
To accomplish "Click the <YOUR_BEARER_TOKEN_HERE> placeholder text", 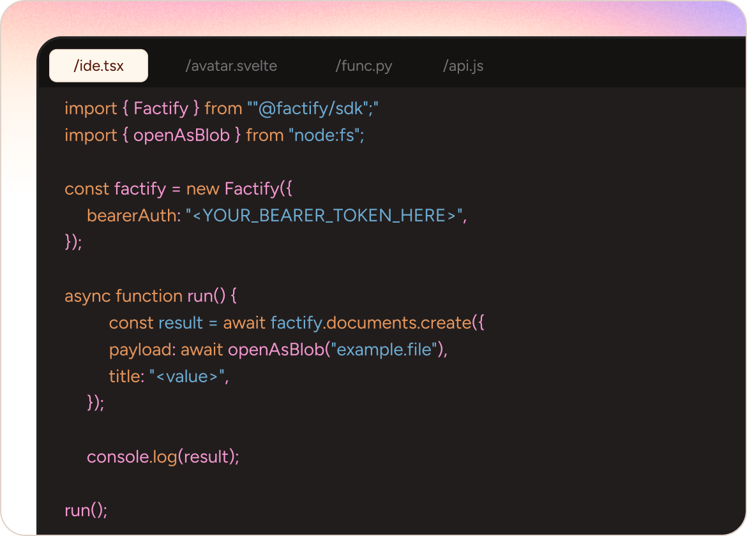I will click(x=324, y=216).
